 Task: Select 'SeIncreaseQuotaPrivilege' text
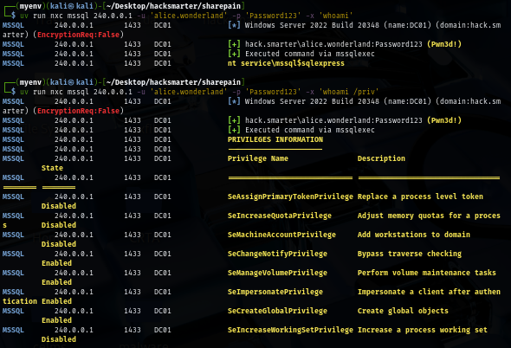click(x=279, y=216)
